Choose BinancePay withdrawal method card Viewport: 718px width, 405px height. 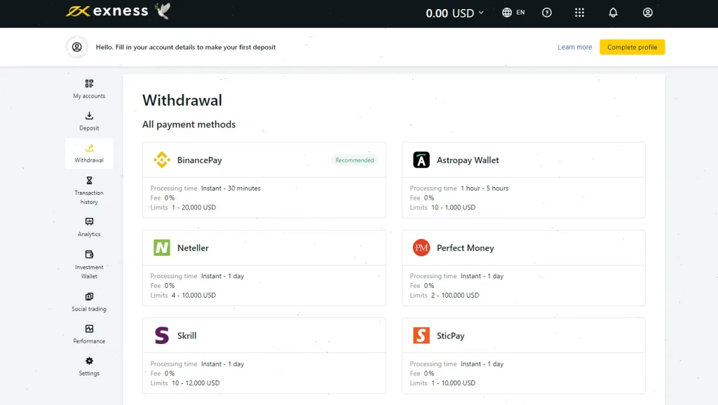point(264,180)
